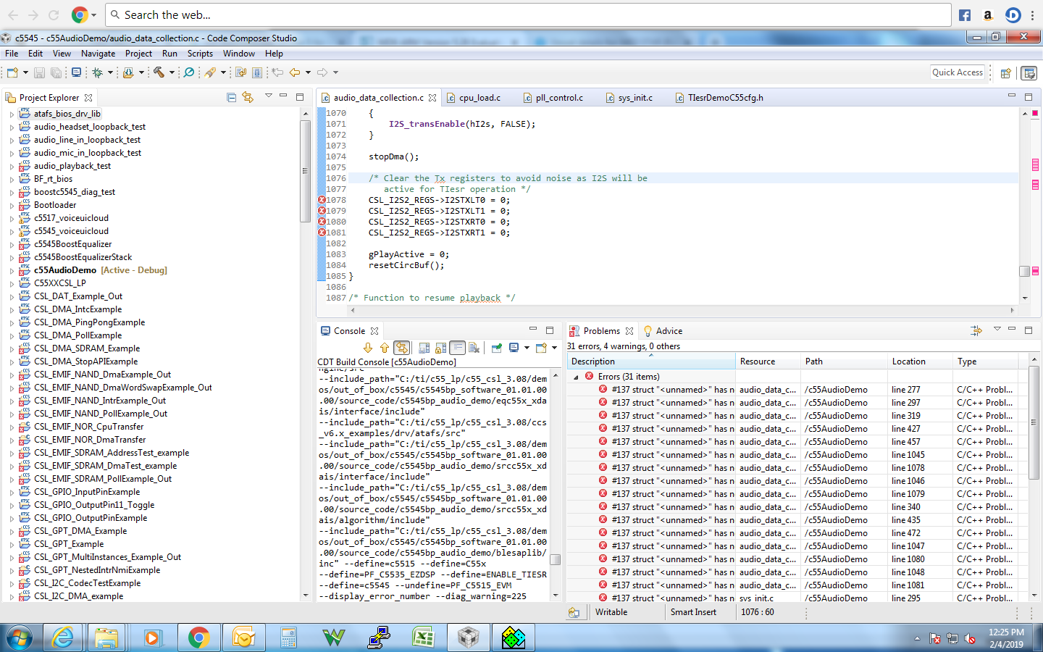Viewport: 1043px width, 652px height.
Task: Click the status bar icon left of Writable
Action: [x=574, y=612]
